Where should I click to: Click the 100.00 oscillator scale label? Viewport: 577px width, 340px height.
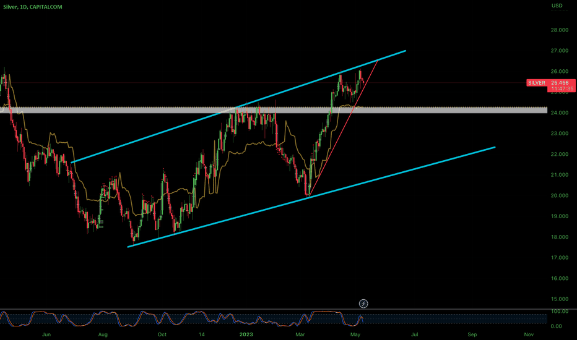pyautogui.click(x=559, y=312)
